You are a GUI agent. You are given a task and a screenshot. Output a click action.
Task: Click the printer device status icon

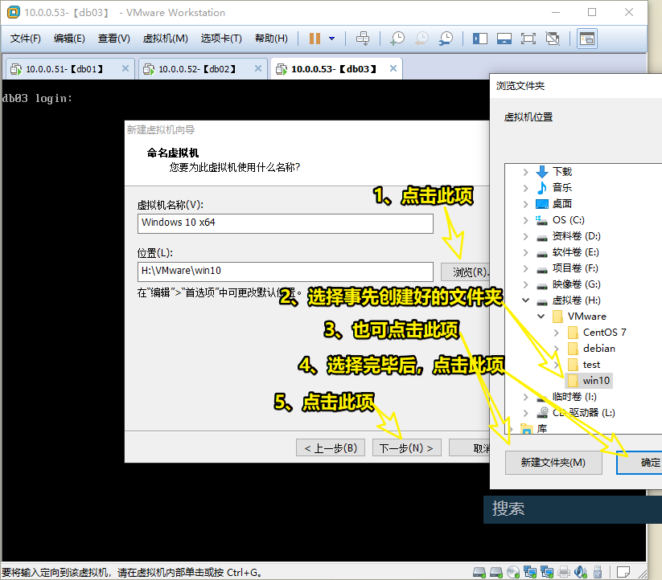(564, 572)
